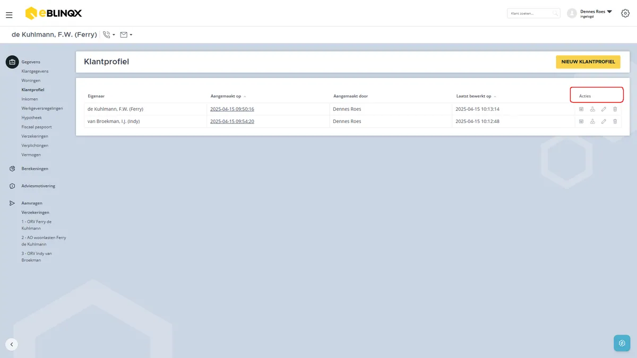Click the user avatar for Dennes Roes
Image resolution: width=637 pixels, height=358 pixels.
(x=572, y=13)
